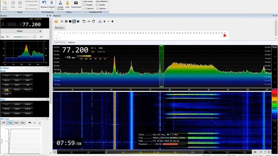Take a Screenshot with camera icon
The height and width of the screenshot is (156, 278).
[76, 4]
